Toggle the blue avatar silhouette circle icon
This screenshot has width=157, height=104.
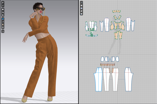pos(81,8)
